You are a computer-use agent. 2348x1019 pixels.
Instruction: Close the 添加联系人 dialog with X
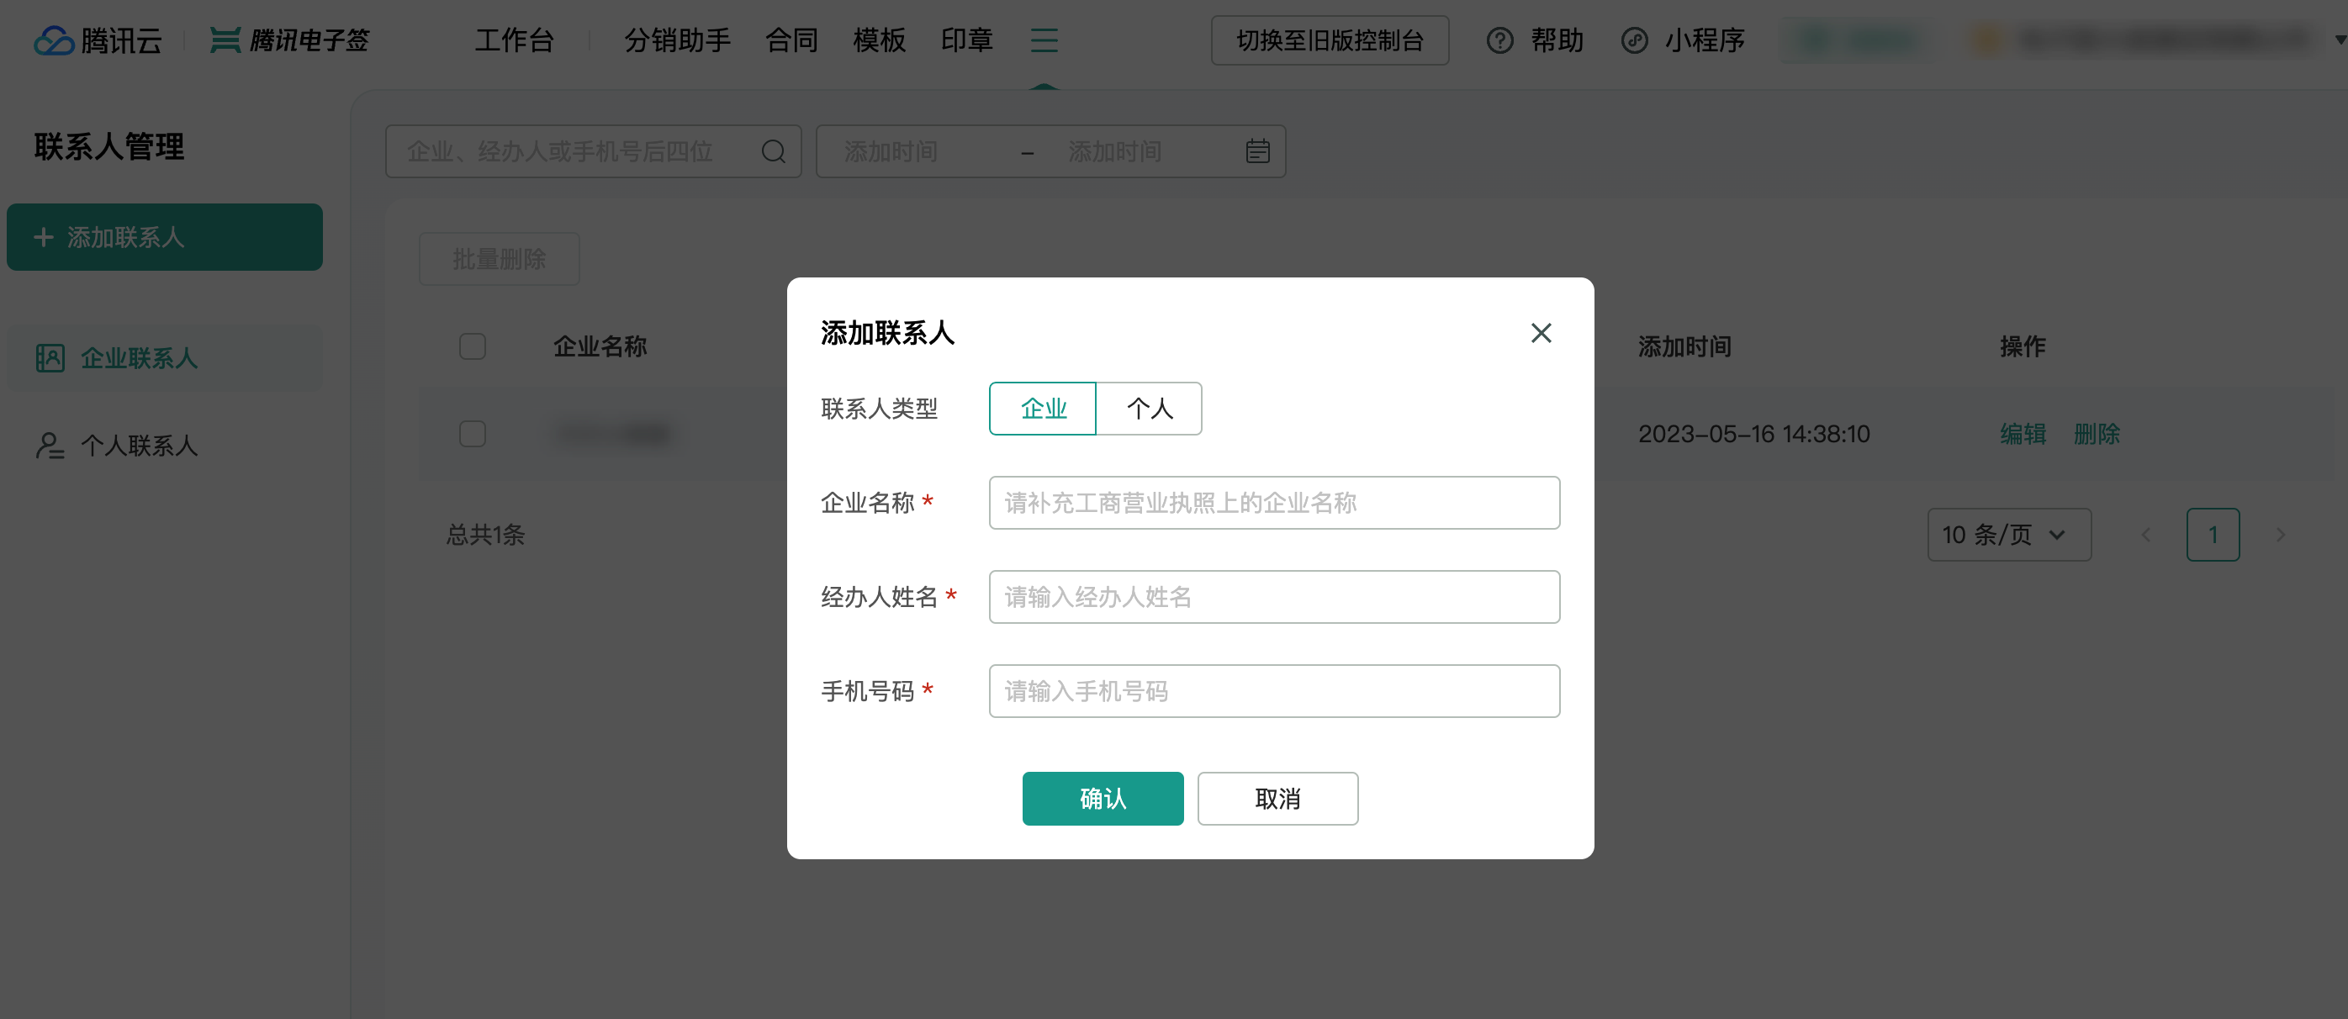(1541, 333)
